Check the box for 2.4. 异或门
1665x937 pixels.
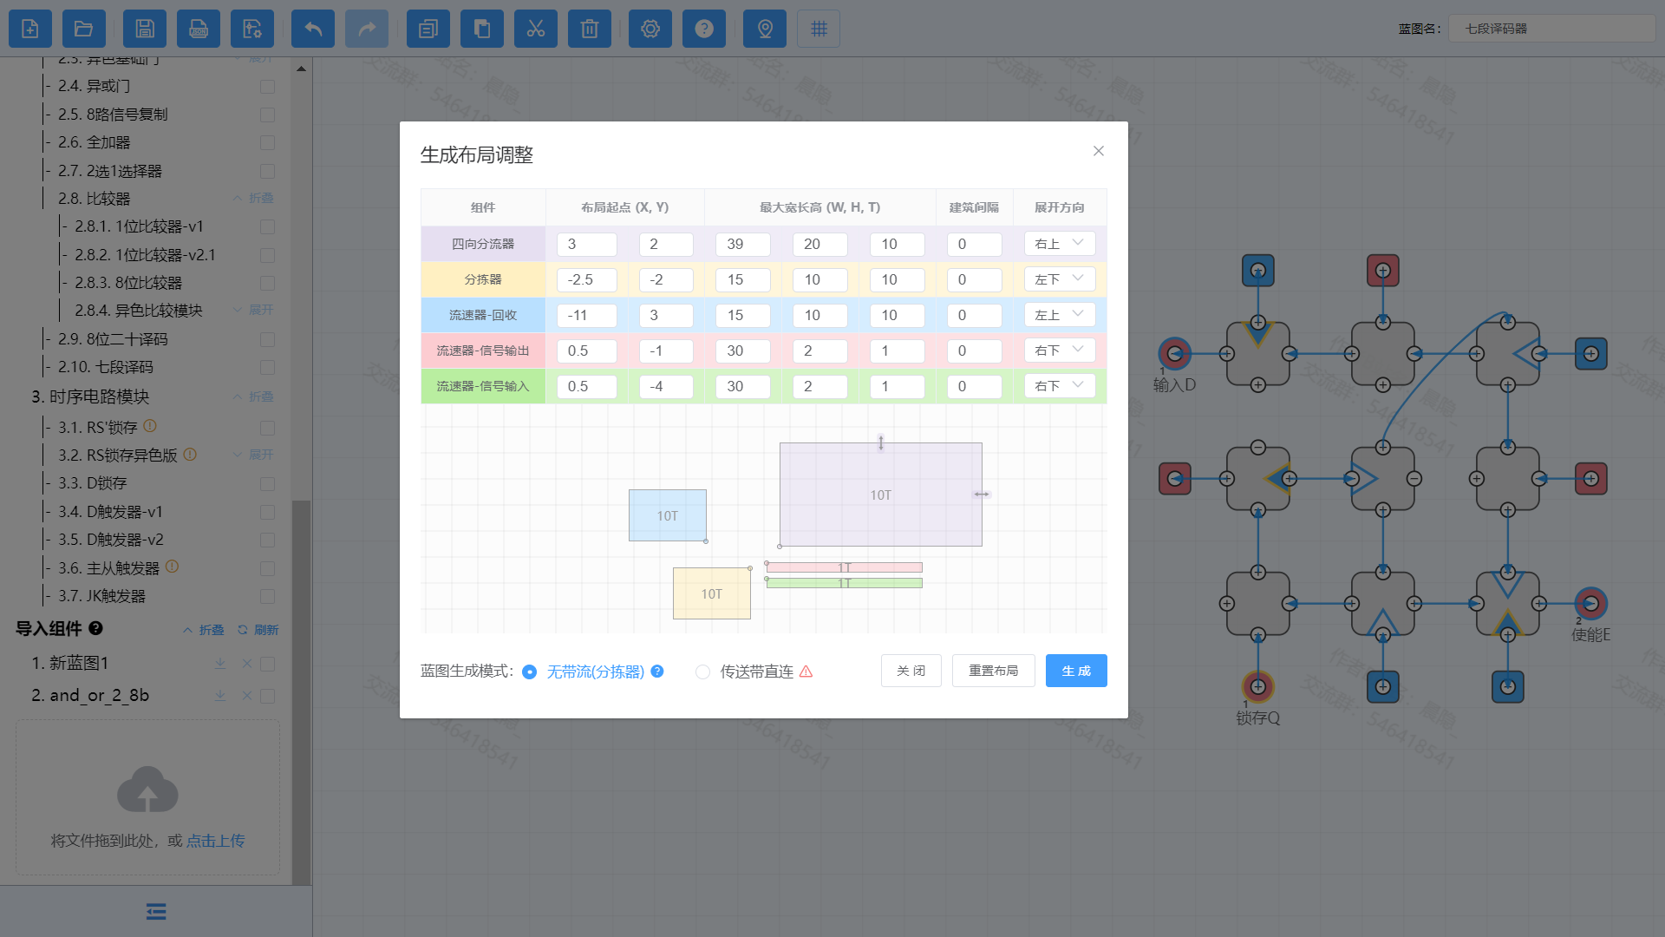click(x=267, y=87)
